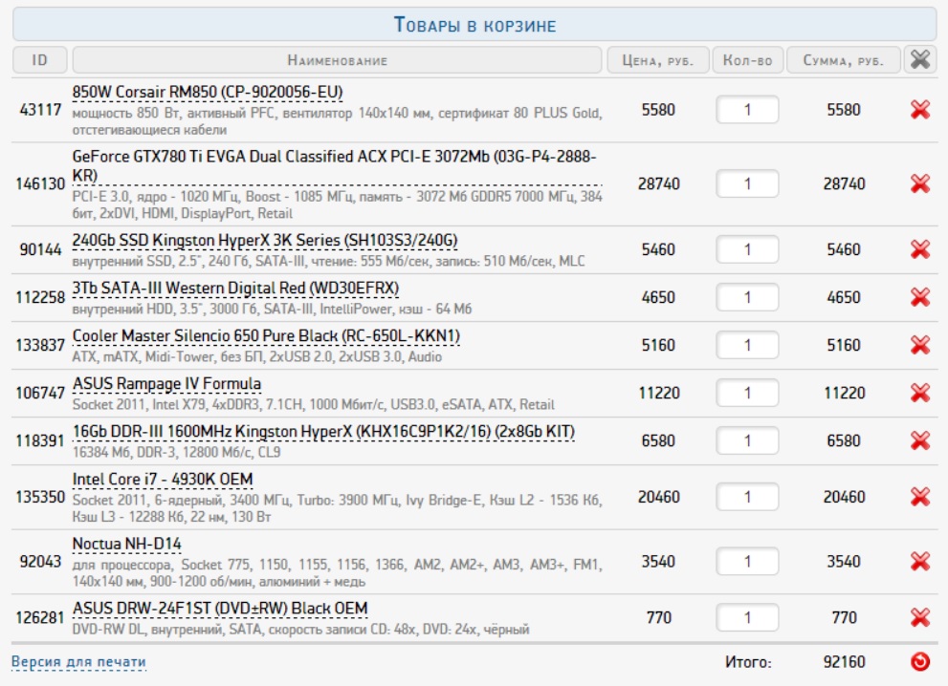The height and width of the screenshot is (686, 948).
Task: Click the Итого: label
Action: (x=748, y=662)
